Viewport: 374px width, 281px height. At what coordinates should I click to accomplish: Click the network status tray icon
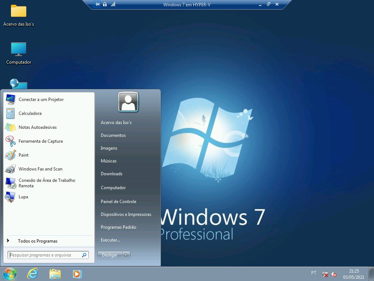click(x=325, y=274)
